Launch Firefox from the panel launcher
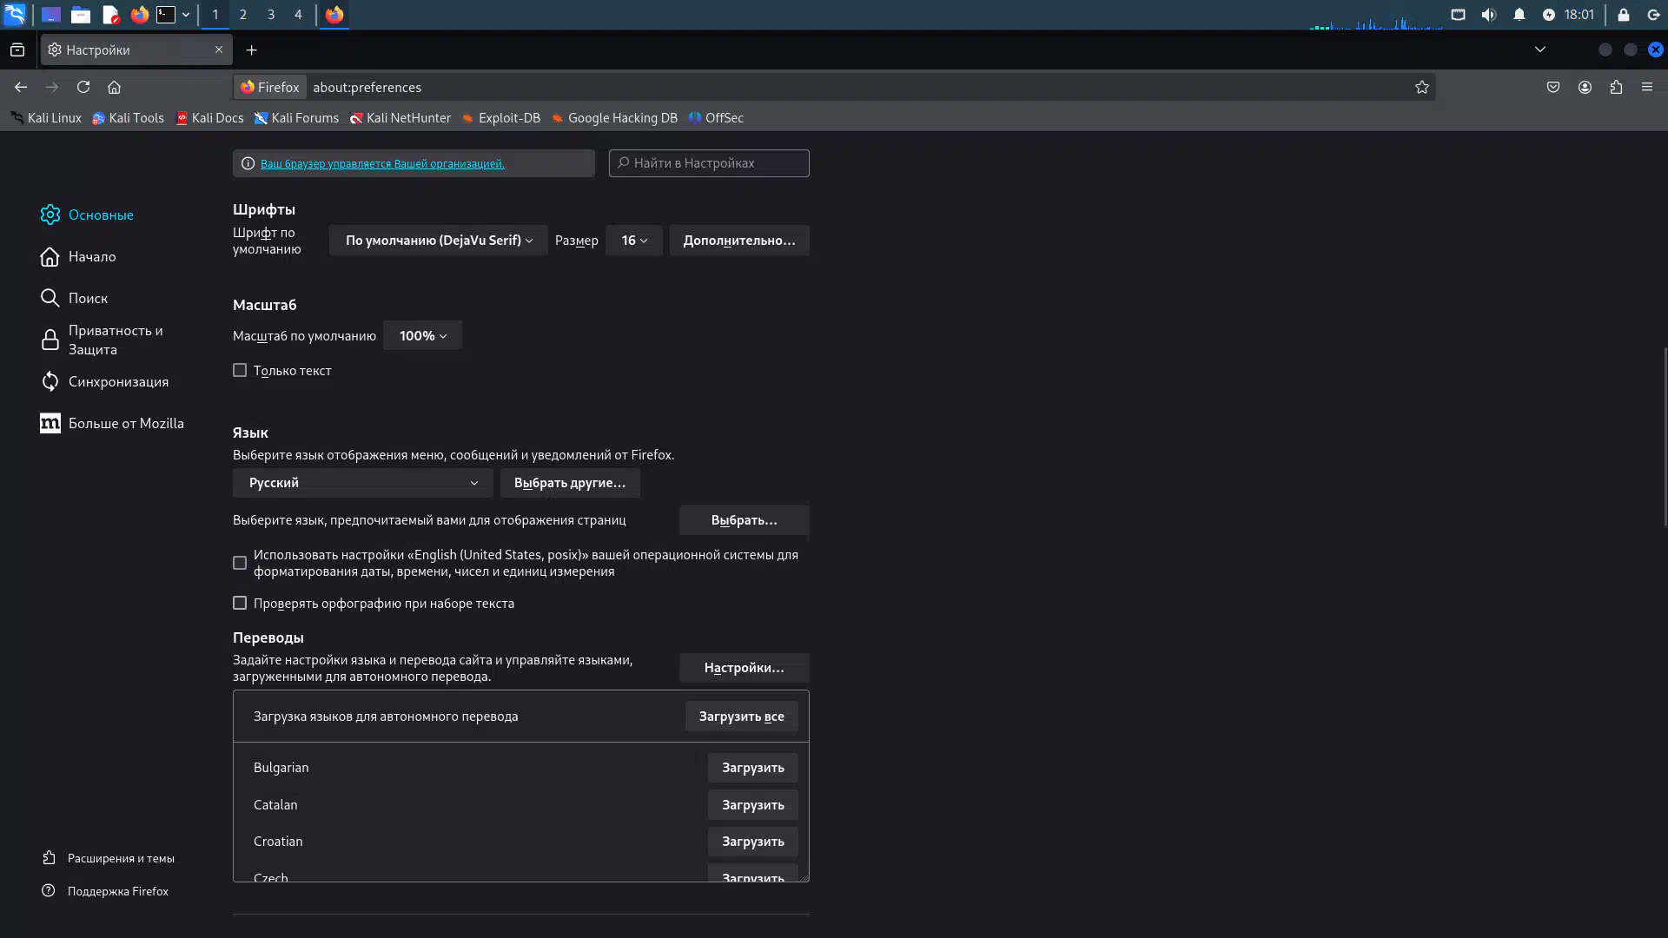 point(140,15)
